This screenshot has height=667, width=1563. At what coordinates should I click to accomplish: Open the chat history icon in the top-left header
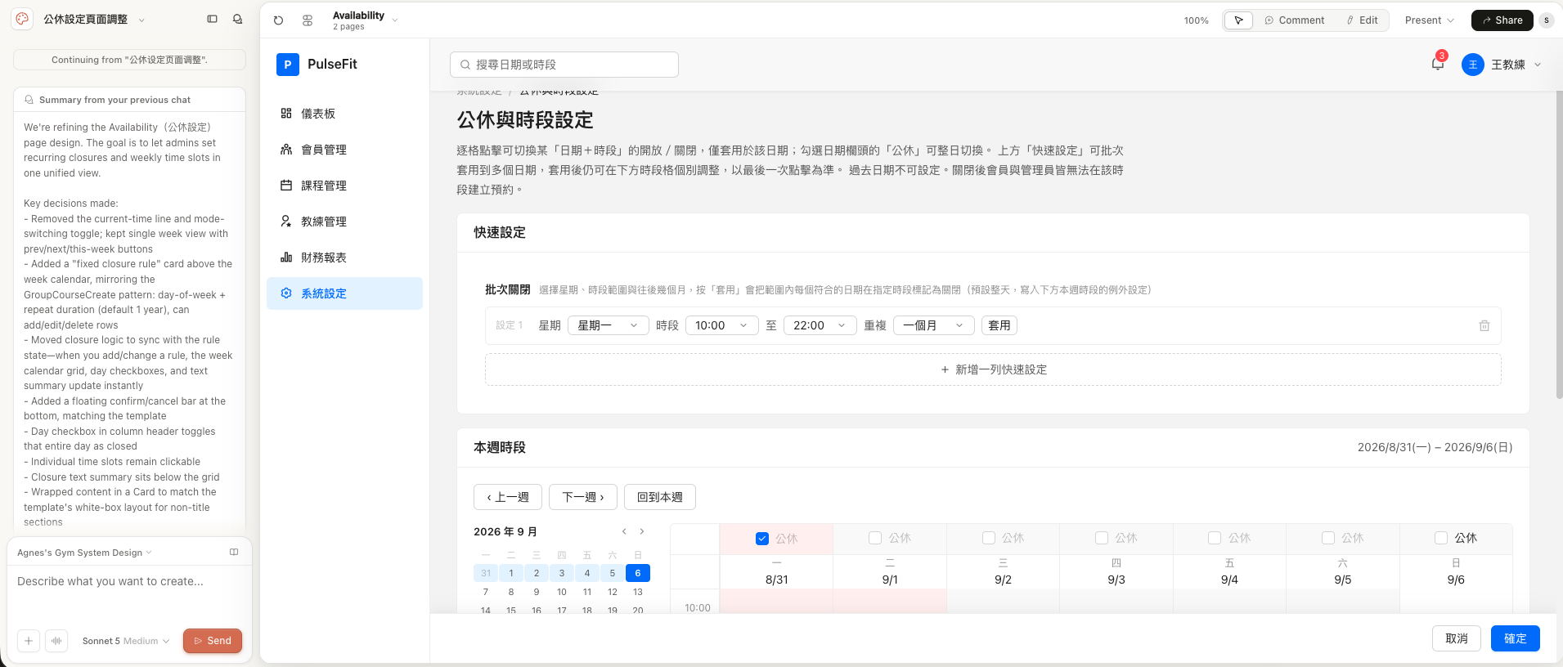pyautogui.click(x=237, y=19)
